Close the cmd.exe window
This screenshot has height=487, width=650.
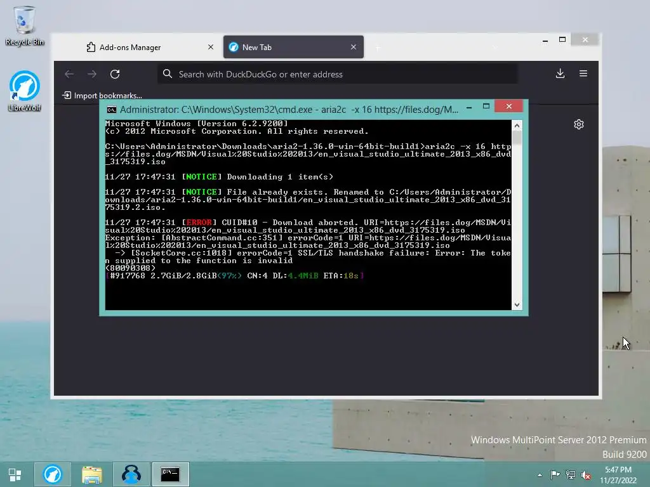(508, 107)
